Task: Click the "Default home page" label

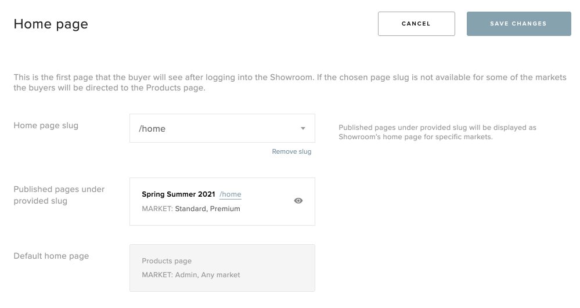Action: point(51,256)
